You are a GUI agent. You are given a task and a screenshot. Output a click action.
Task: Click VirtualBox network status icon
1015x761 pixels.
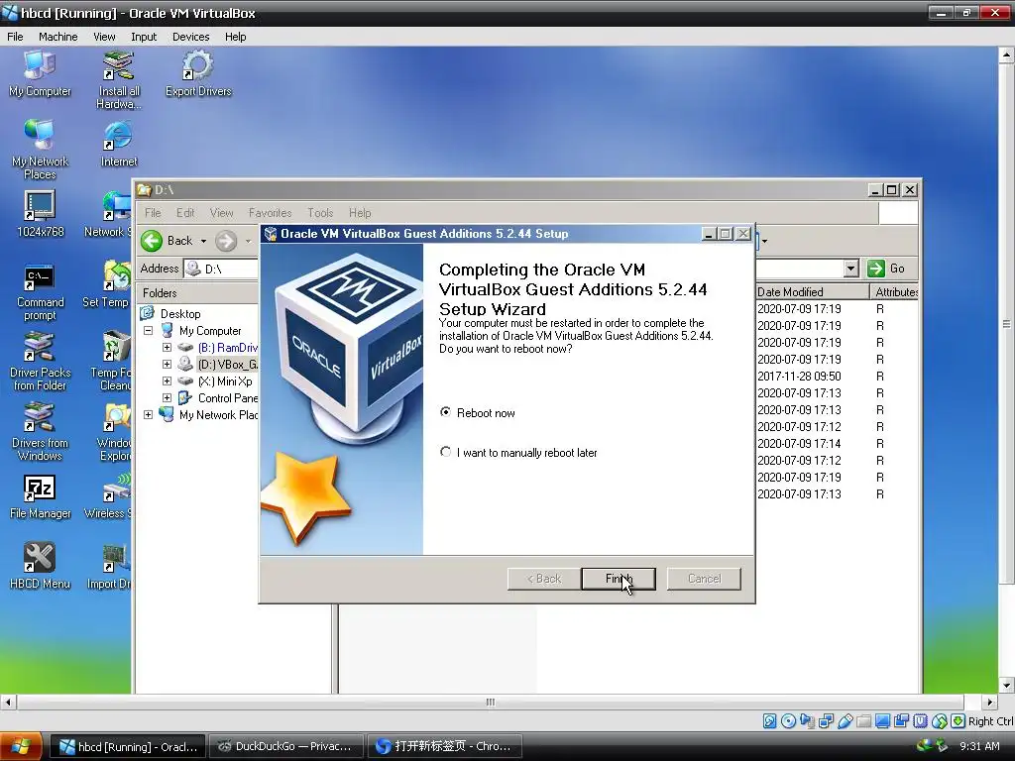click(826, 721)
